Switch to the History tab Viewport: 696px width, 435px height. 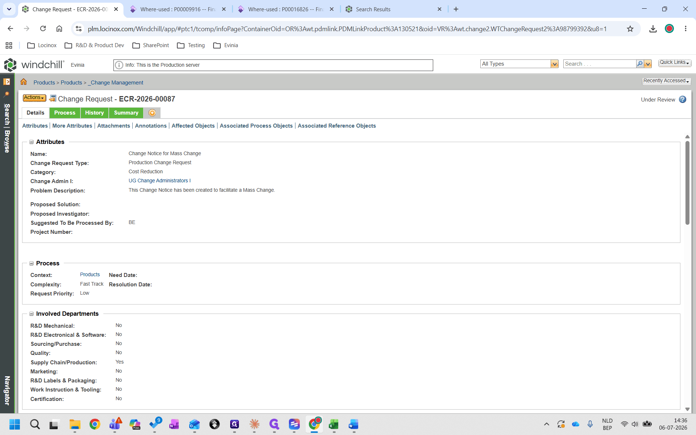point(94,113)
